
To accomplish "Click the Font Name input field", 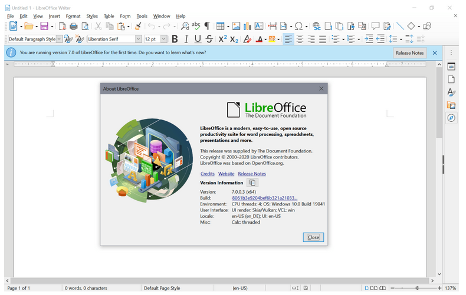I will tap(111, 39).
